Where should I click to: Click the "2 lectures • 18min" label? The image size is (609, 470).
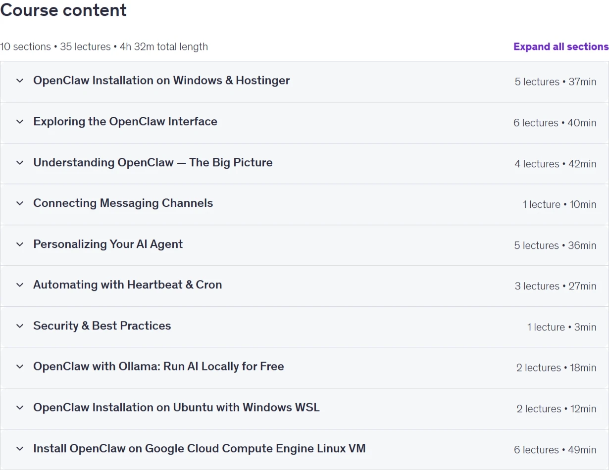click(557, 368)
